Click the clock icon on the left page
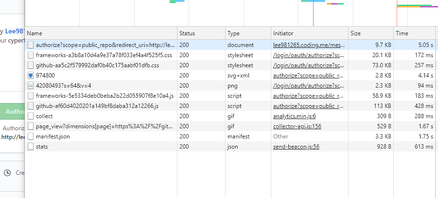 click(x=7, y=172)
